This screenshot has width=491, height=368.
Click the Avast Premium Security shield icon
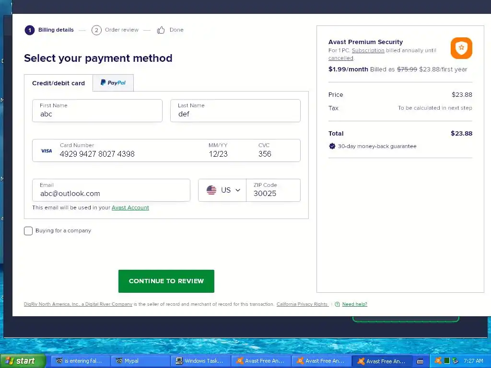[x=461, y=48]
